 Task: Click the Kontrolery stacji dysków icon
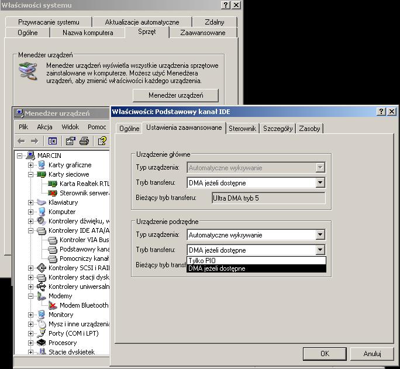[x=42, y=277]
